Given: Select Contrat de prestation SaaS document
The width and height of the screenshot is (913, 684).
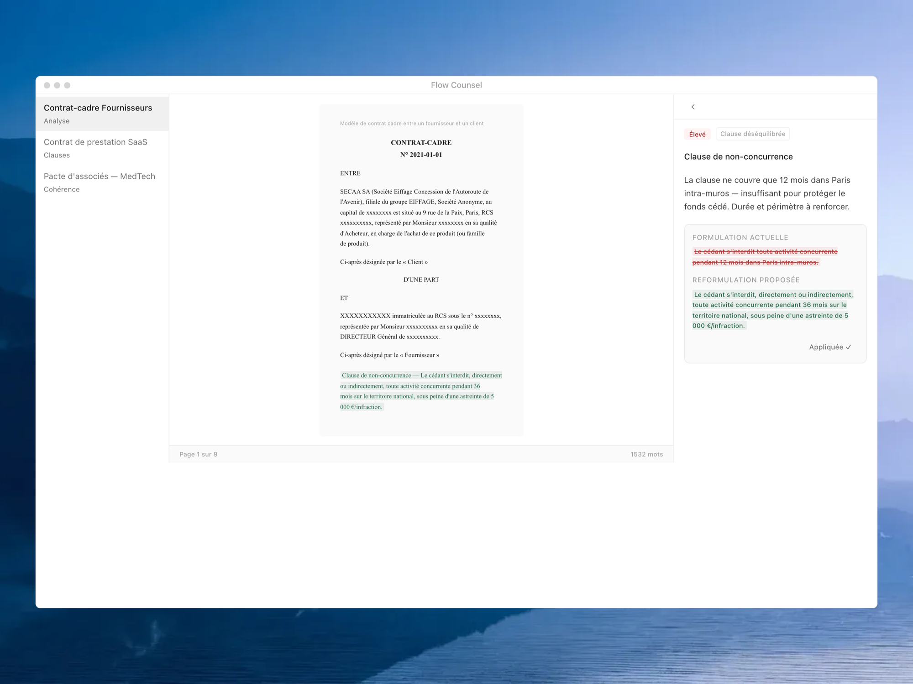Looking at the screenshot, I should pyautogui.click(x=102, y=148).
